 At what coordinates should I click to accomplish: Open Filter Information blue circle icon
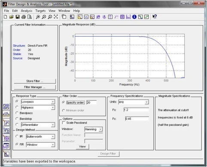click(134, 17)
